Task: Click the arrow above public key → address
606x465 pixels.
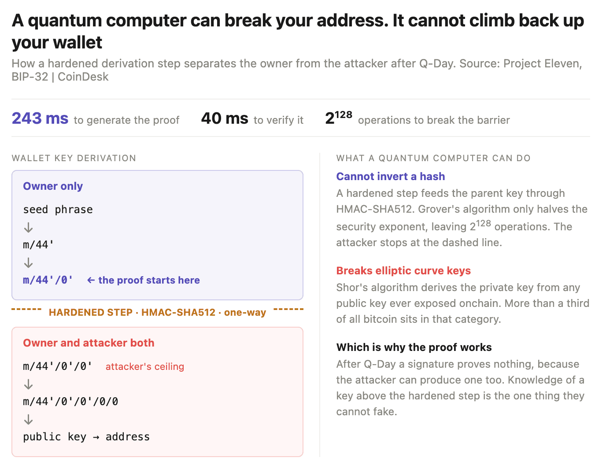Action: (28, 419)
